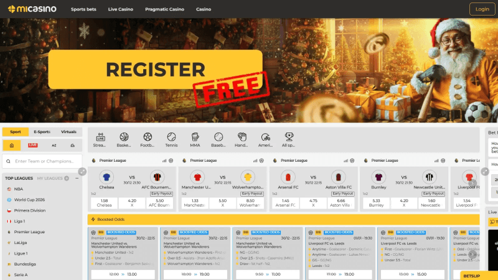Click the Boosted Odds section header
The width and height of the screenshot is (498, 280).
283,220
